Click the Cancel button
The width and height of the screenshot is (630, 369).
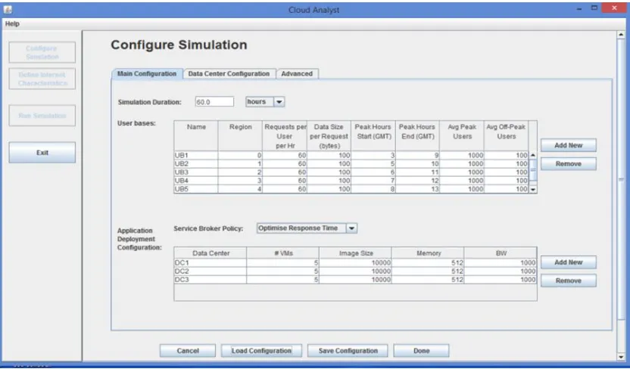point(188,351)
